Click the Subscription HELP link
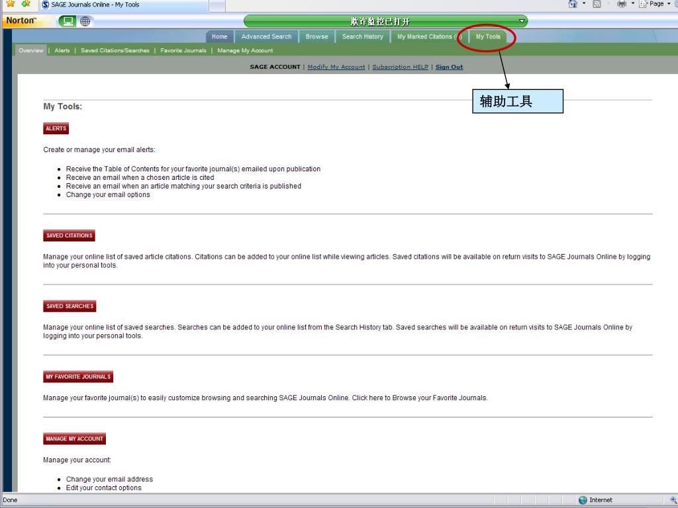 (401, 67)
